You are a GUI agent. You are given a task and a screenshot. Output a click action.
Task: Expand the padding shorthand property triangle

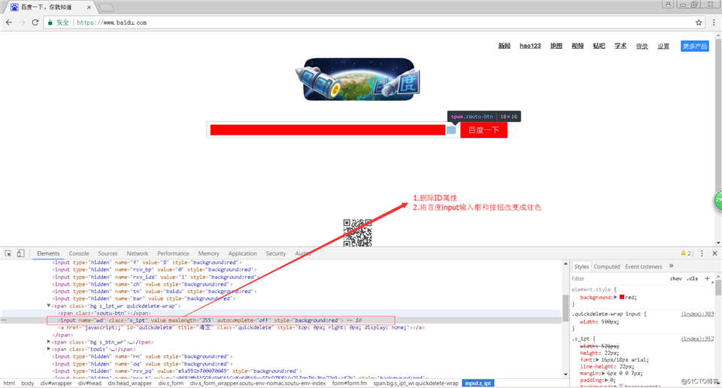608,380
